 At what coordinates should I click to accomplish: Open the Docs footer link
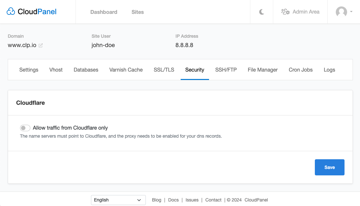coord(173,200)
